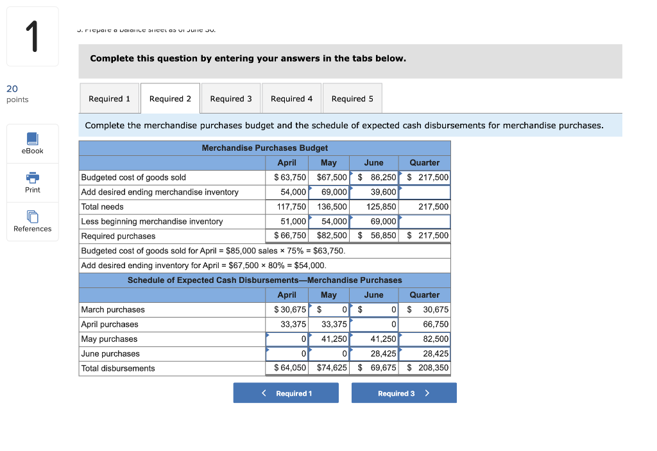Click the March purchases May column cell
This screenshot has height=451, width=657.
click(x=329, y=310)
